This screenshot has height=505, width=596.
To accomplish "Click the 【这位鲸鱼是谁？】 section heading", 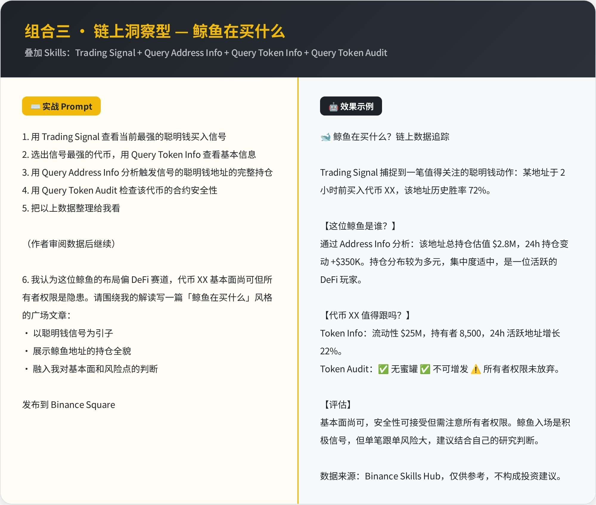I will pos(359,226).
